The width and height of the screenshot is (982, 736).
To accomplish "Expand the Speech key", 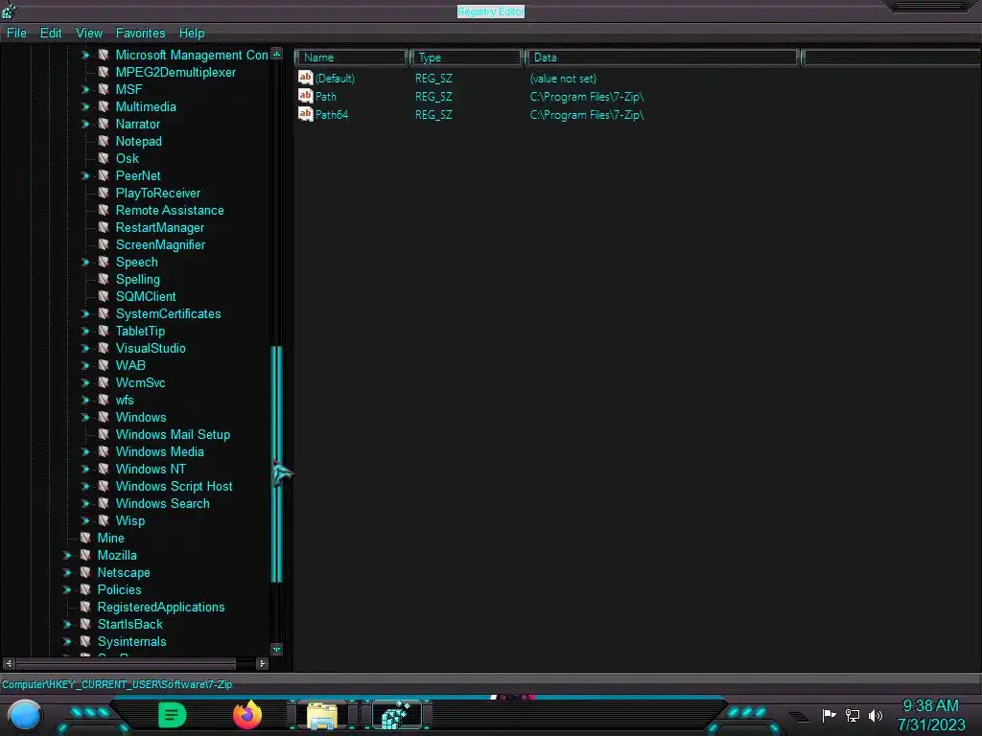I will [x=85, y=263].
